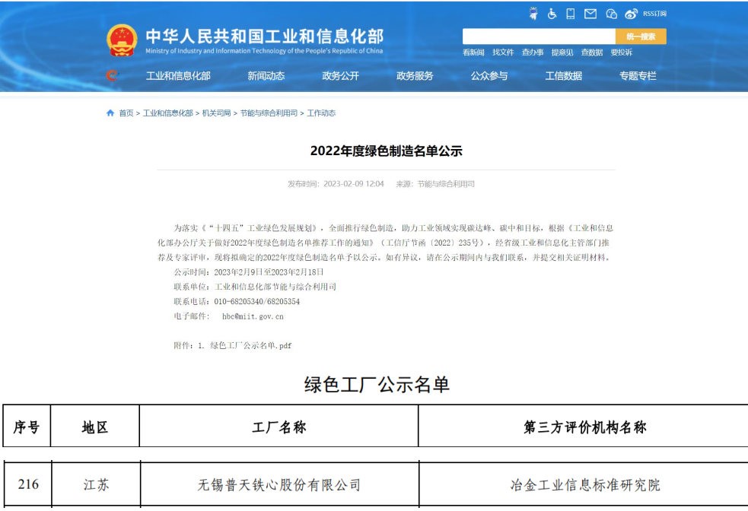Image resolution: width=748 pixels, height=511 pixels.
Task: Click the email address hbc@miit.gov.cn
Action: click(x=253, y=316)
